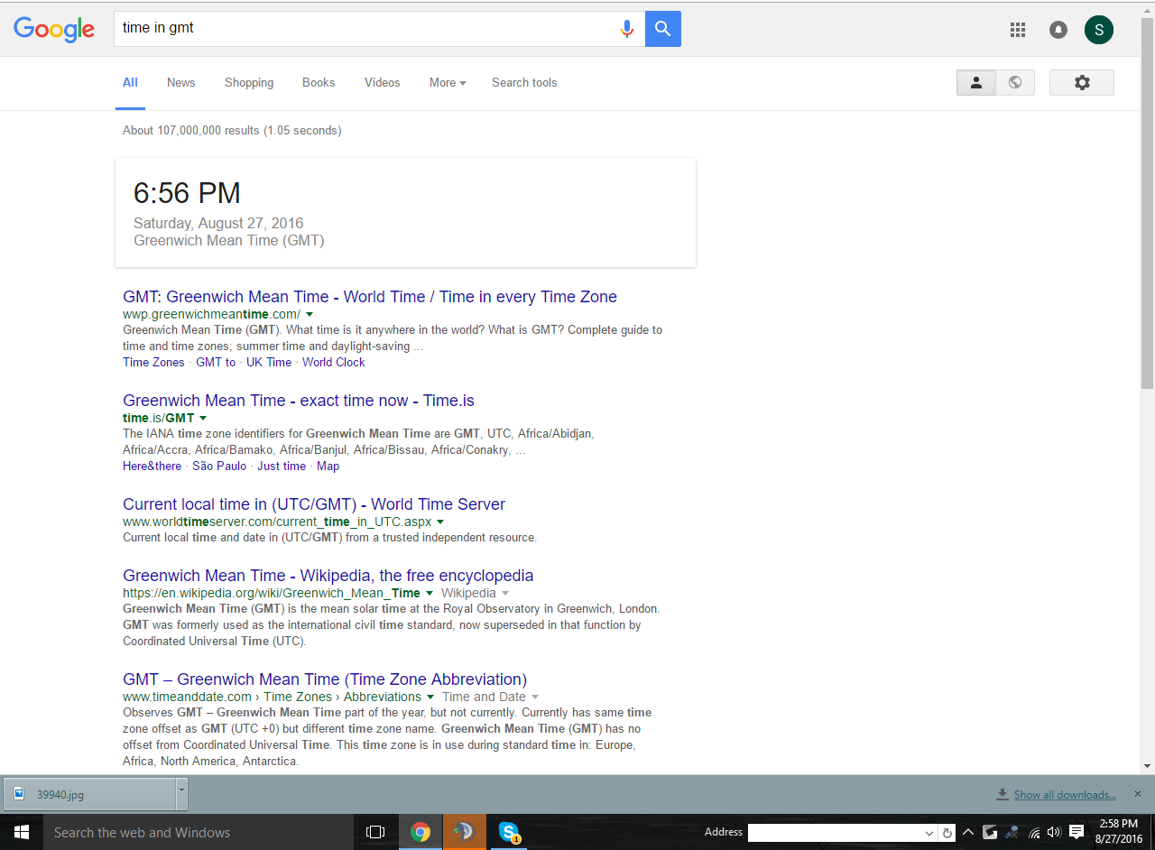The image size is (1155, 850).
Task: Open Greenwich Mean Time - exact time now result
Action: point(299,401)
